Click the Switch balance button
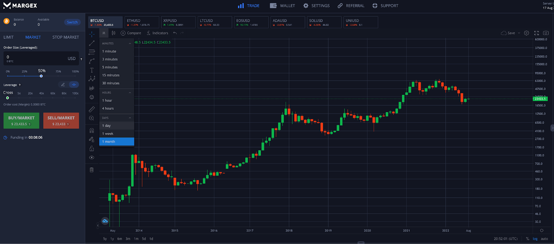Screen dimensions: 554x244 click(x=72, y=22)
